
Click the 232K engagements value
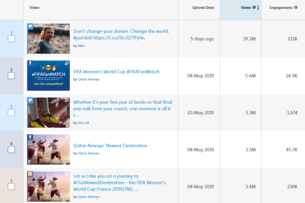tap(292, 39)
